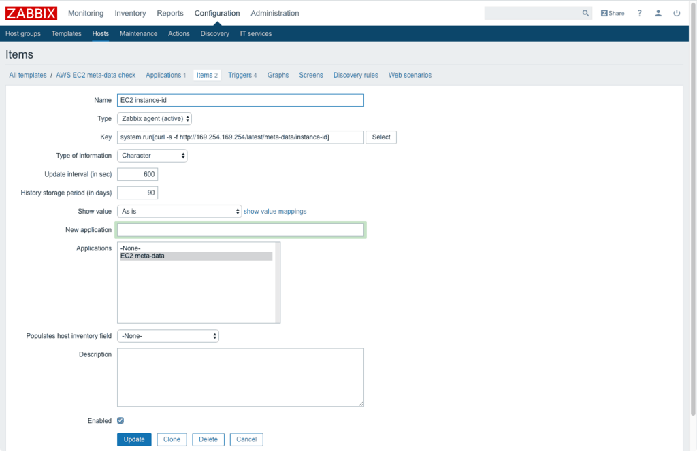This screenshot has width=697, height=451.
Task: Open the Monitoring menu
Action: 86,14
